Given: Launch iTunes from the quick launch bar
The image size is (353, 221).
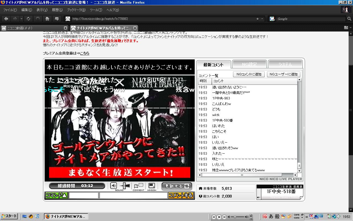Looking at the screenshot, I should click(x=37, y=216).
